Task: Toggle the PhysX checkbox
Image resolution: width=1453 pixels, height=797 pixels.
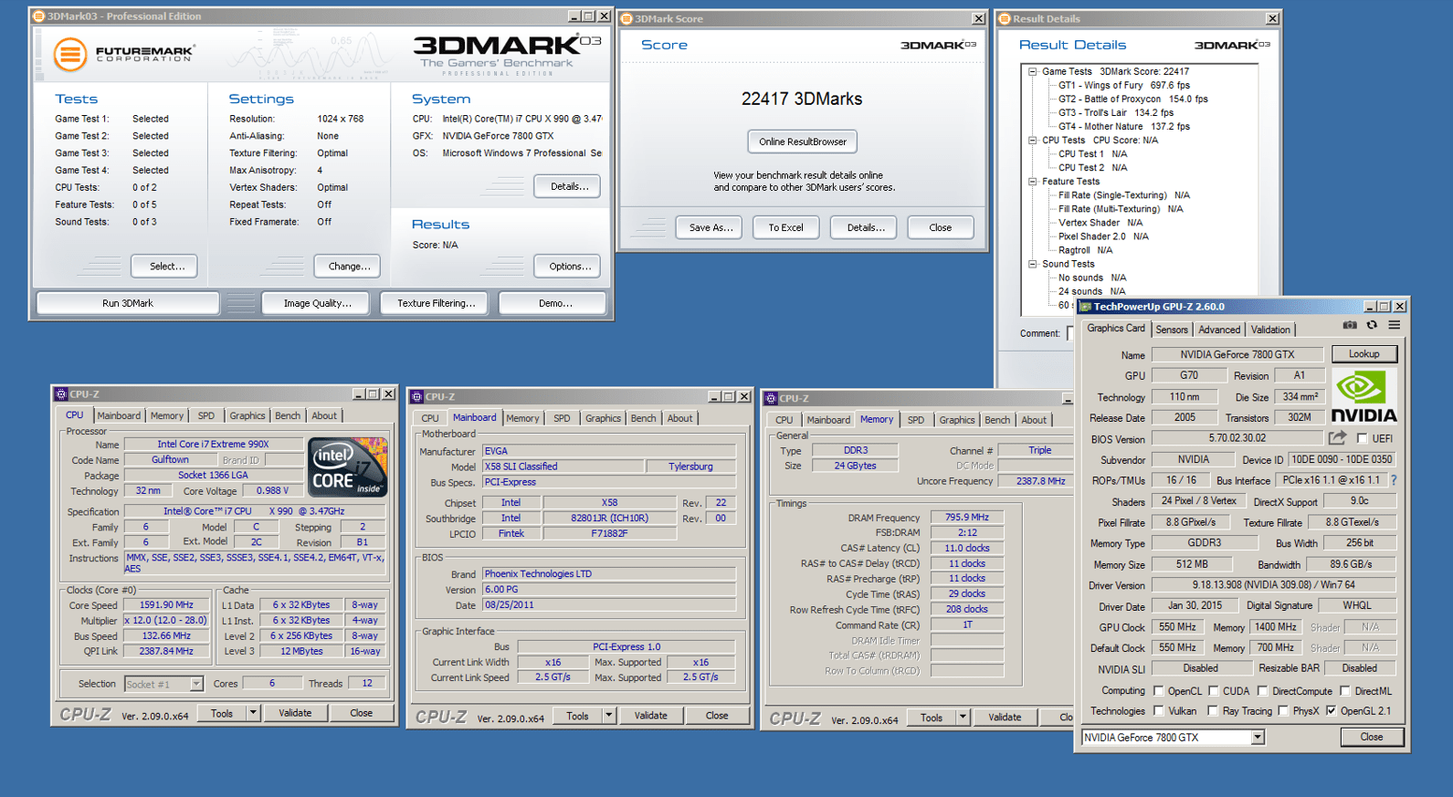Action: [1283, 711]
